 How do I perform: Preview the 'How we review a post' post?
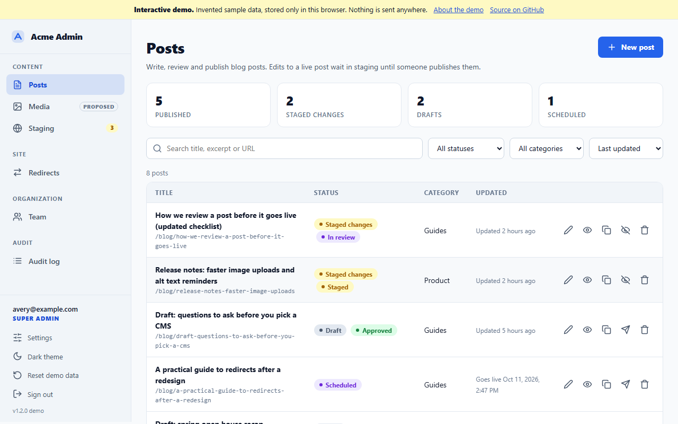point(587,230)
